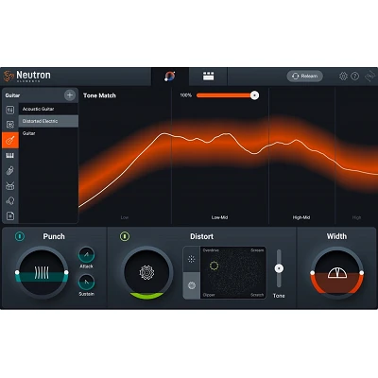
Task: Select the Keys piano category icon
Action: pos(10,156)
